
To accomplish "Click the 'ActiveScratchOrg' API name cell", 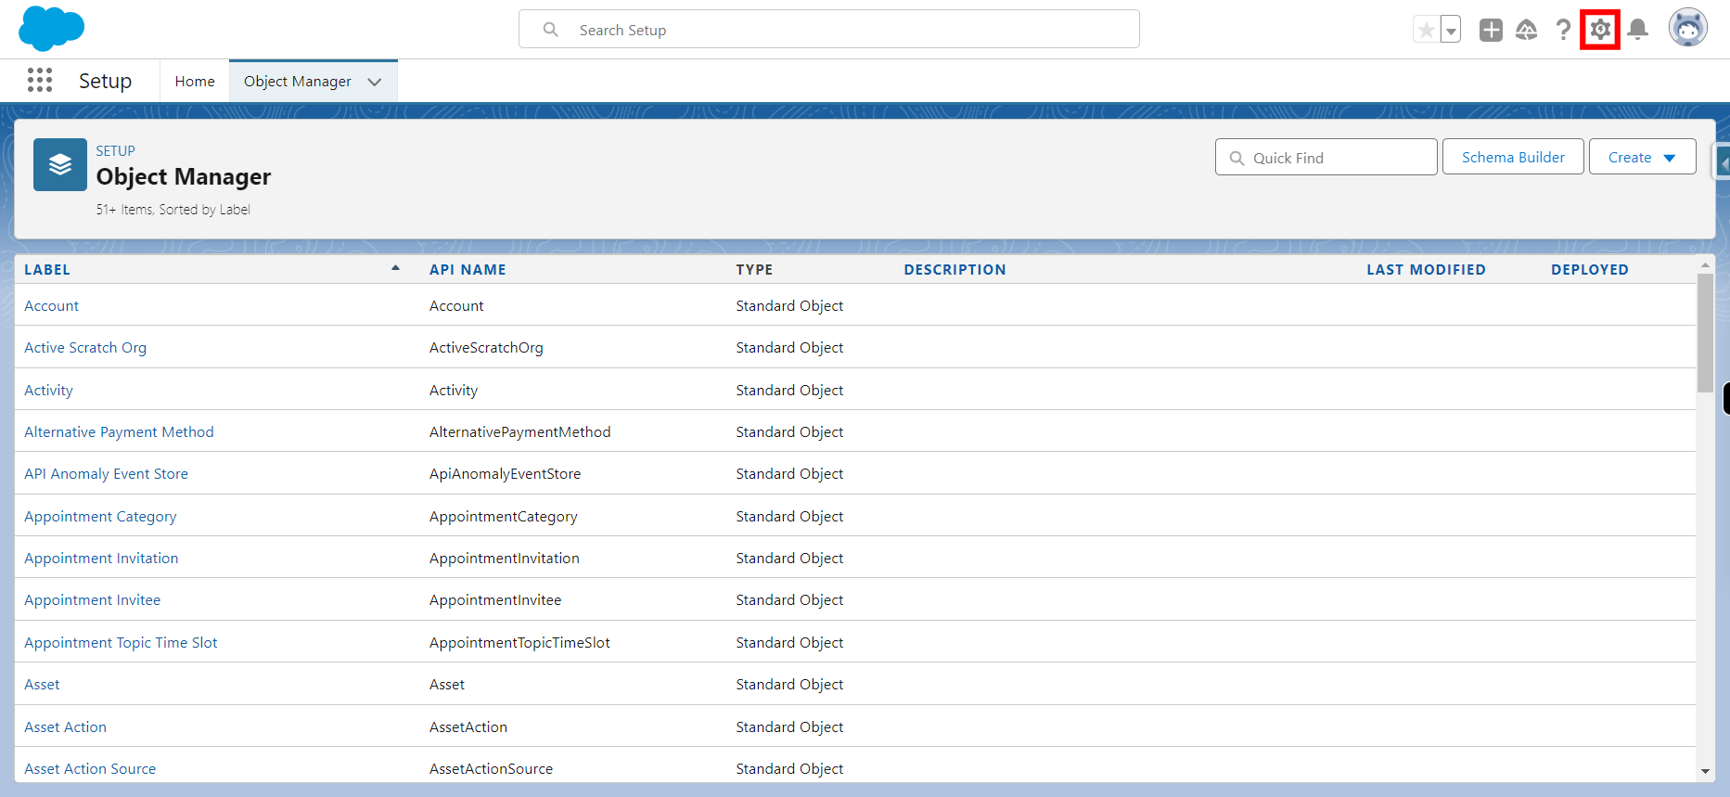I will pyautogui.click(x=486, y=347).
